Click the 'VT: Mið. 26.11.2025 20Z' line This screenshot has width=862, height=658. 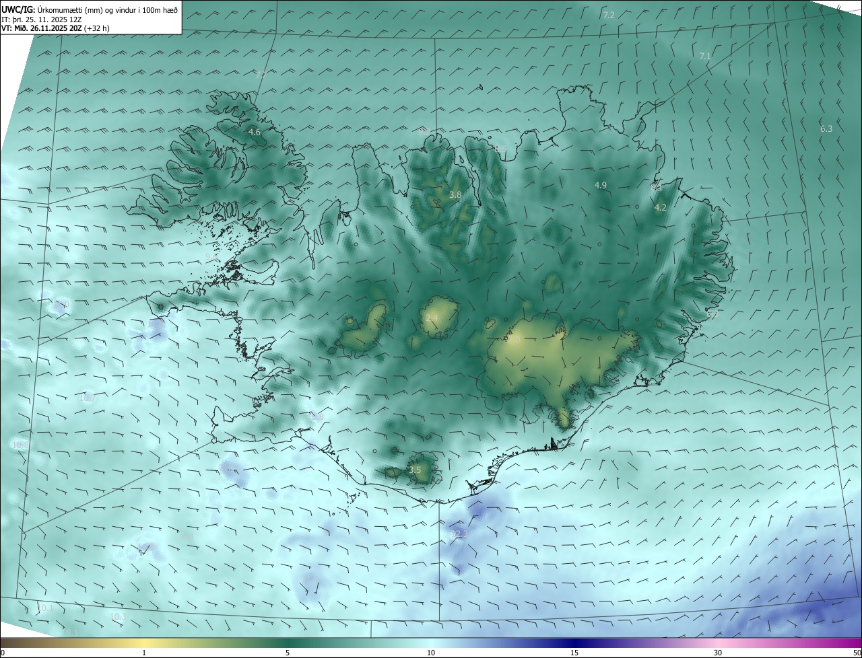(42, 28)
